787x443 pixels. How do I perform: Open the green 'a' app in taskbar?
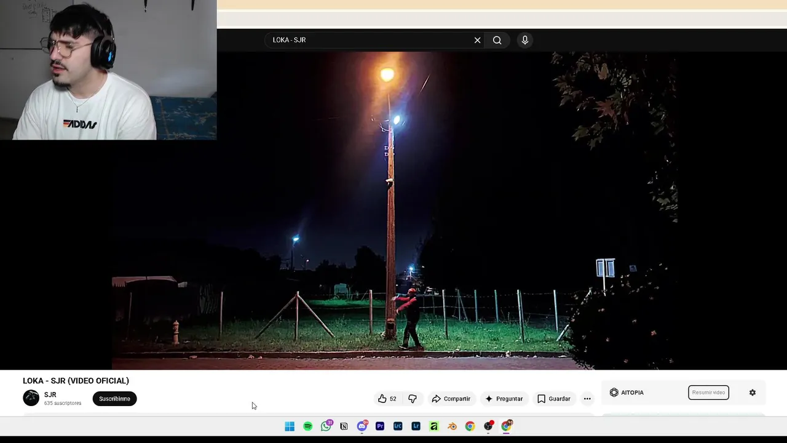434,426
